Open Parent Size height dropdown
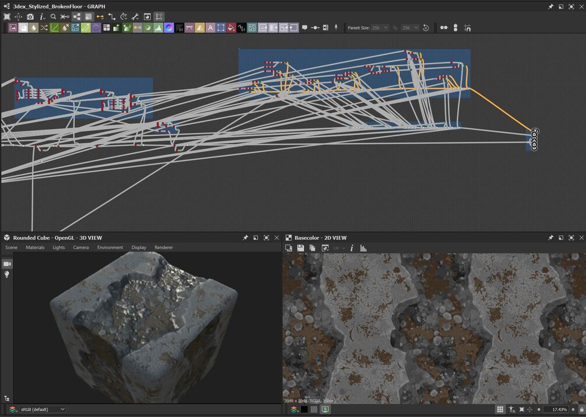The height and width of the screenshot is (417, 586). click(x=410, y=27)
